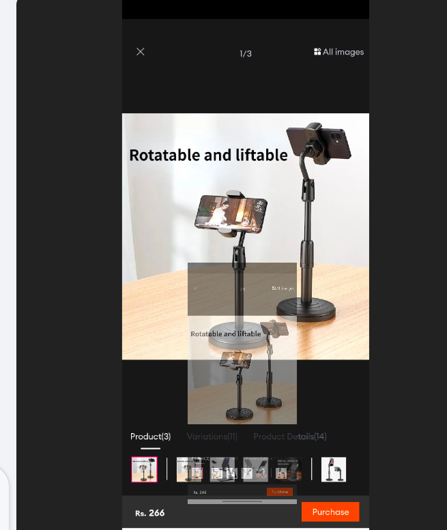Open the Product Details(14) tab
Image resolution: width=447 pixels, height=530 pixels.
coord(290,437)
